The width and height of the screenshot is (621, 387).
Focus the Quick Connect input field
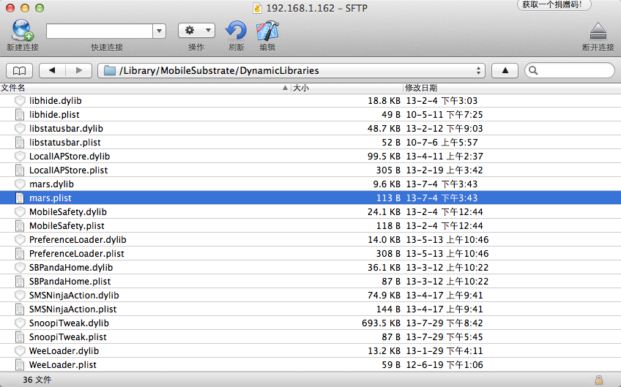tap(100, 31)
